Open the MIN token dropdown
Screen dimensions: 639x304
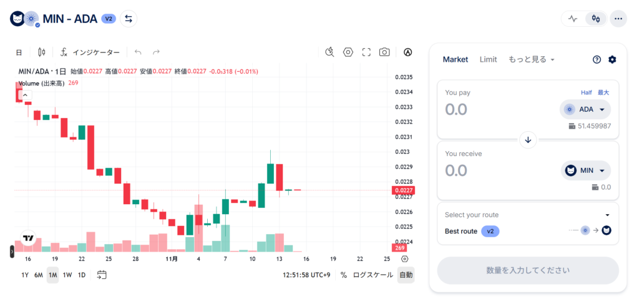pyautogui.click(x=585, y=170)
